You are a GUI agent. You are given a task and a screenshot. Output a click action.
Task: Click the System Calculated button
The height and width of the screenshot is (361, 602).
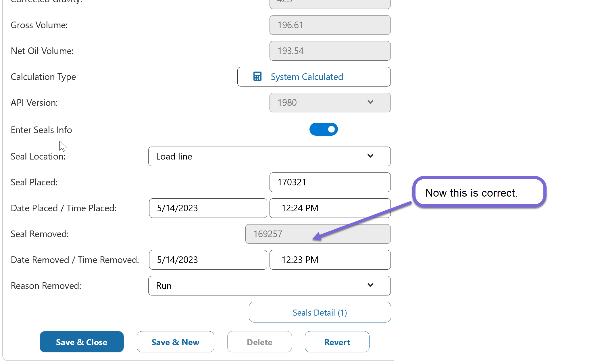click(314, 77)
